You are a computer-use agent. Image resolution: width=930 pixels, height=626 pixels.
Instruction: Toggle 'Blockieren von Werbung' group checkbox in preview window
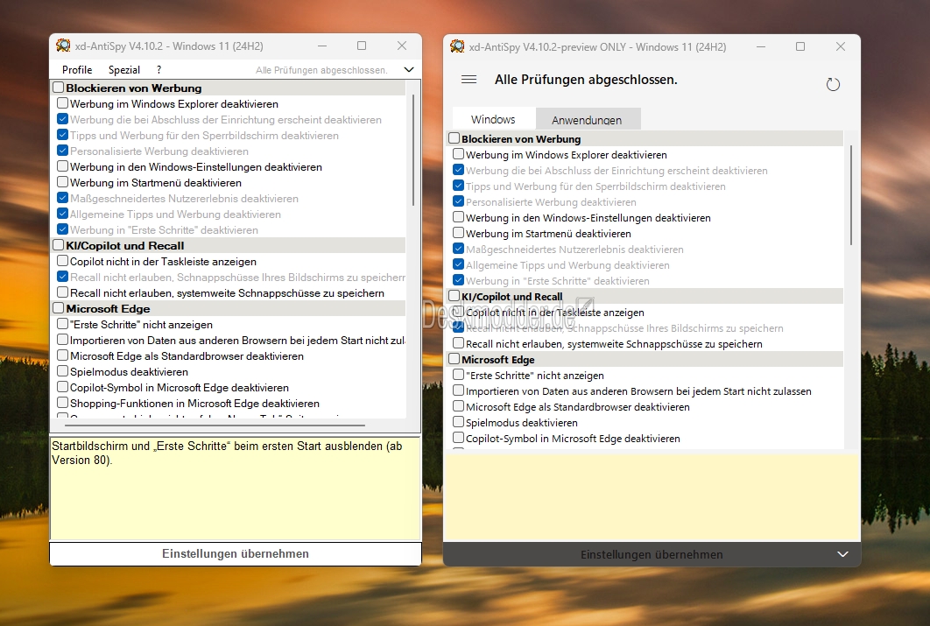coord(454,138)
